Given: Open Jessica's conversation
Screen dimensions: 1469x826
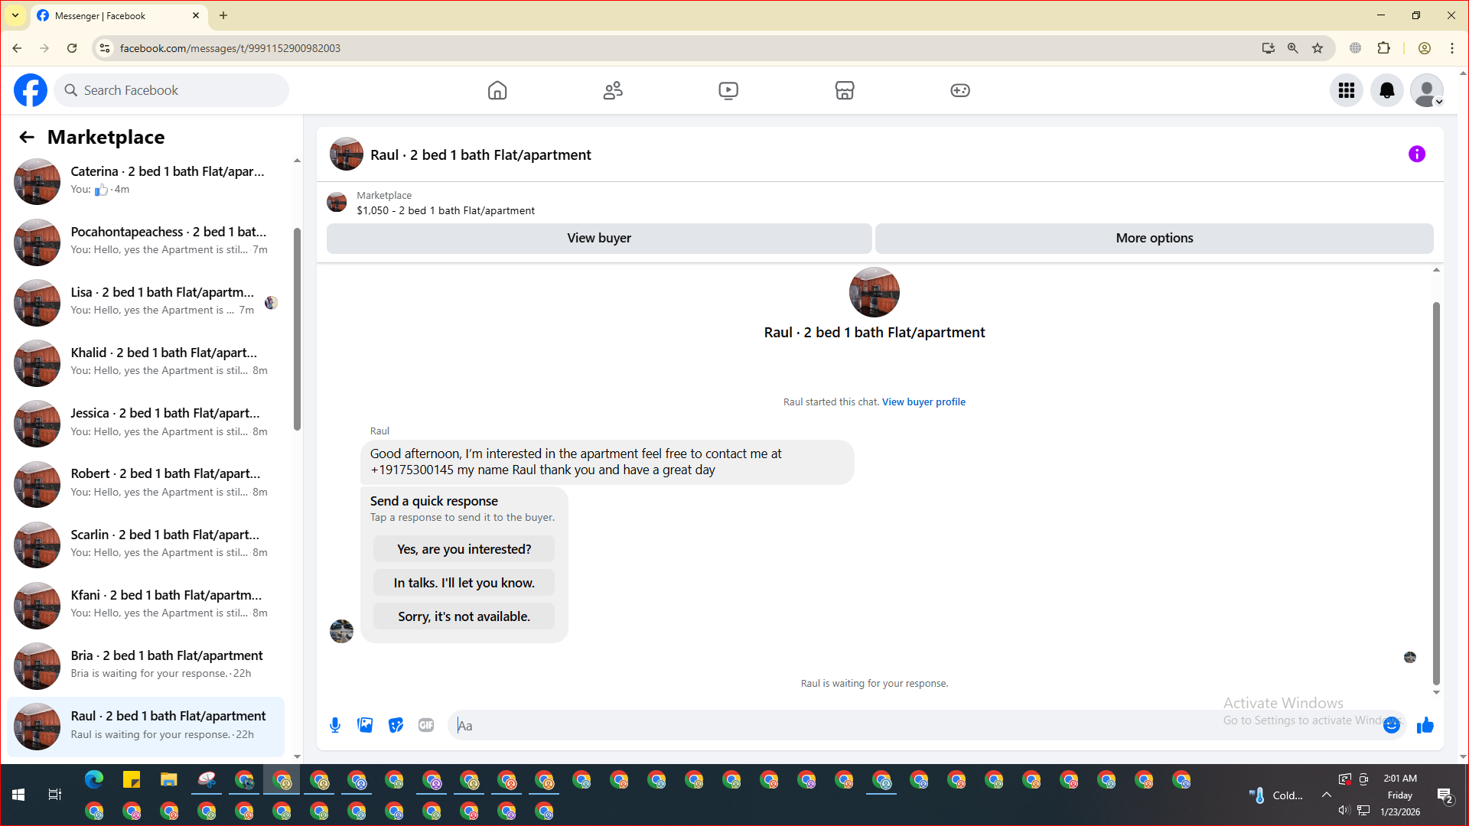Looking at the screenshot, I should [x=145, y=423].
